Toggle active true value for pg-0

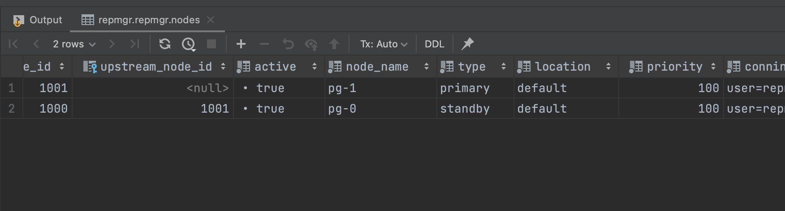click(270, 109)
